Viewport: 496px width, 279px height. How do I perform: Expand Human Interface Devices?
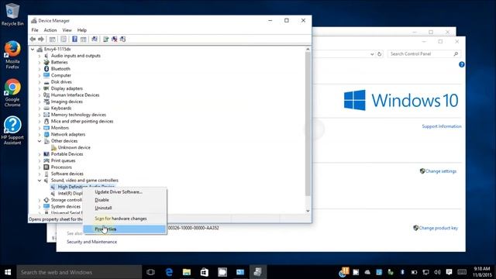tap(40, 95)
